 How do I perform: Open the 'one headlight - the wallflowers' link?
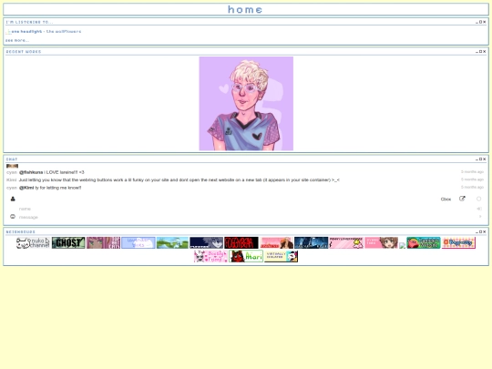(x=46, y=31)
